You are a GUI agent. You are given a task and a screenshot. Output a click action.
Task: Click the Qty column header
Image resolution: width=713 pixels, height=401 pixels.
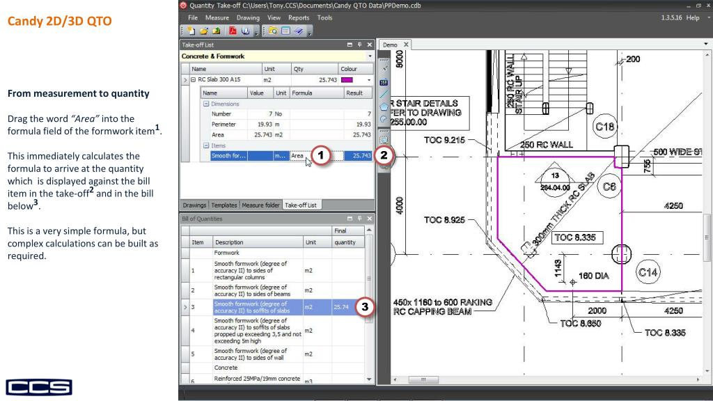(314, 69)
